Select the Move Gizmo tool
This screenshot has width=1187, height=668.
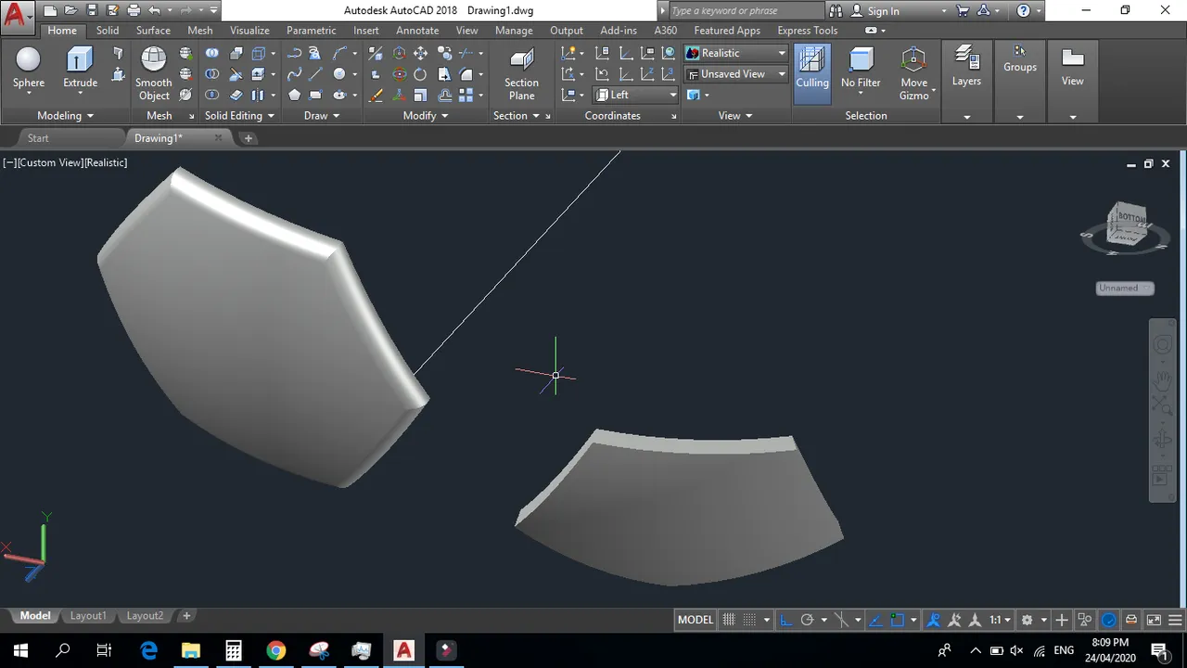click(913, 74)
